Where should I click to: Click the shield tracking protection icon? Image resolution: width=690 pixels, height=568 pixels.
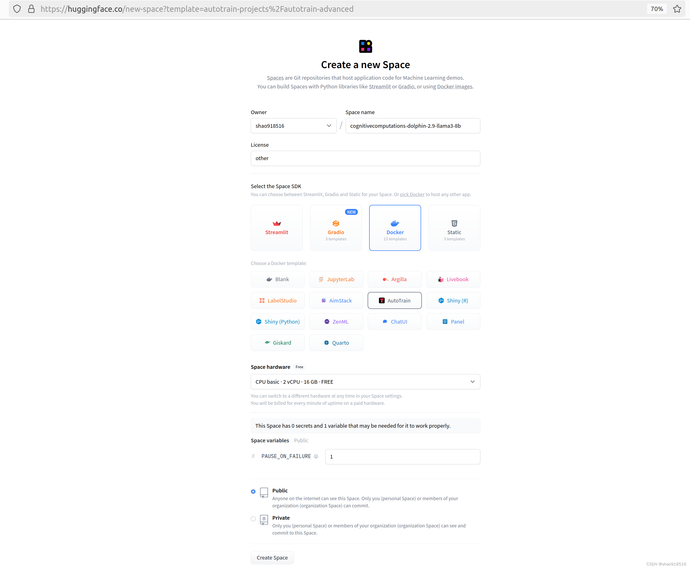(17, 9)
